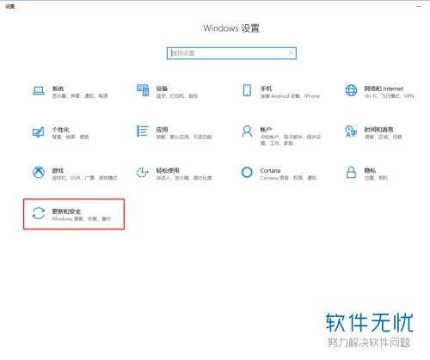Open the 轻松使用 (Ease of Access) icon
The width and height of the screenshot is (430, 360).
[x=143, y=173]
